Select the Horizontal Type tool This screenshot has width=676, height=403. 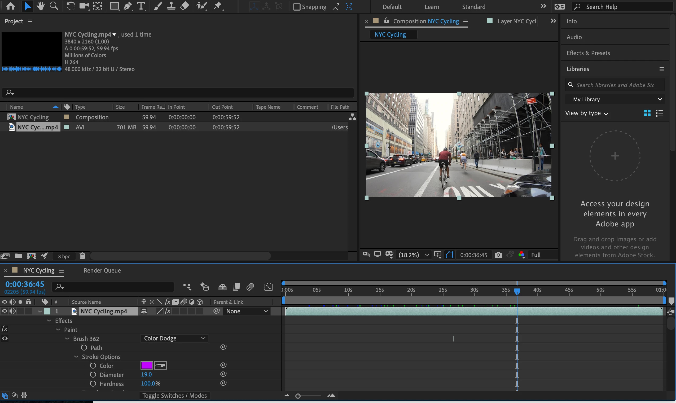141,6
